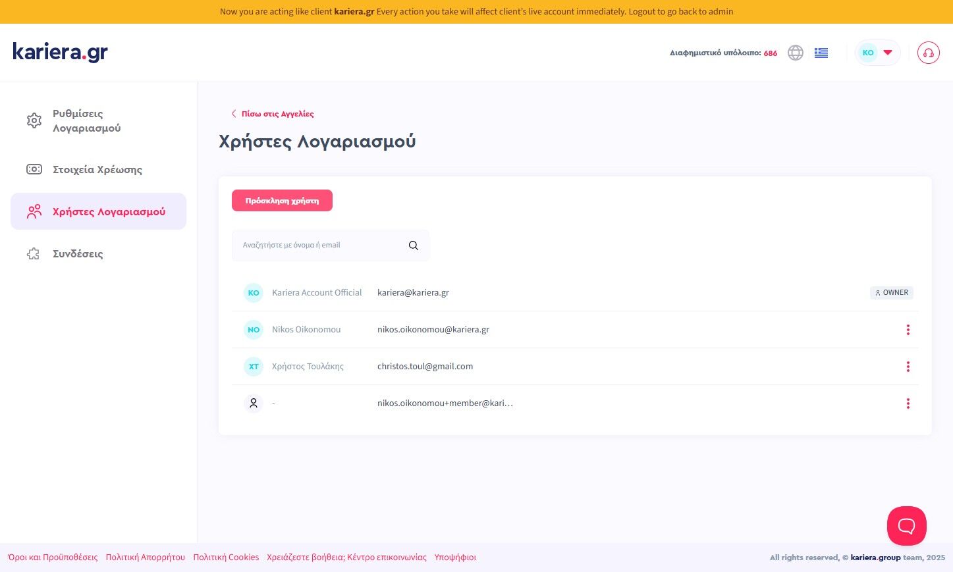Select Χρήστες Λογαριασμού in sidebar

[x=98, y=211]
